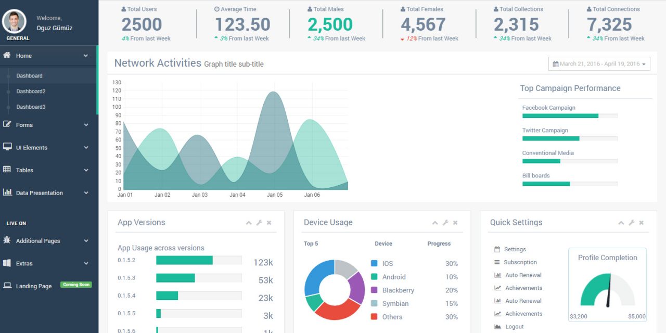Click the table grid icon beside Tables
The width and height of the screenshot is (666, 333).
(x=7, y=170)
